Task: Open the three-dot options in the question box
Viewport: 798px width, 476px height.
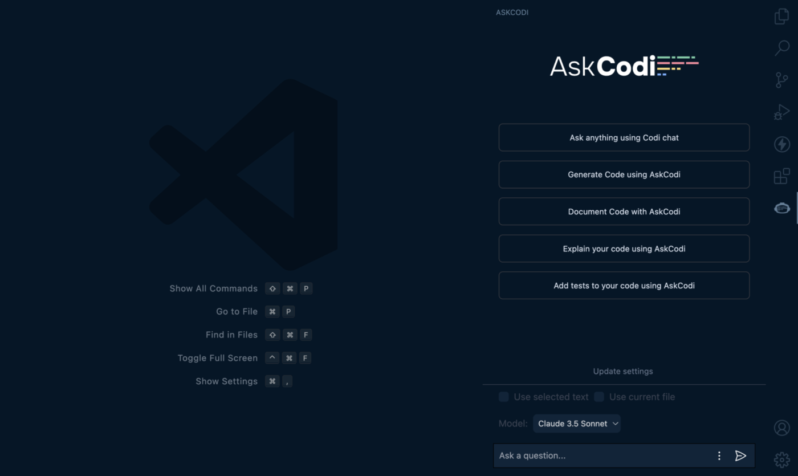Action: click(x=719, y=455)
